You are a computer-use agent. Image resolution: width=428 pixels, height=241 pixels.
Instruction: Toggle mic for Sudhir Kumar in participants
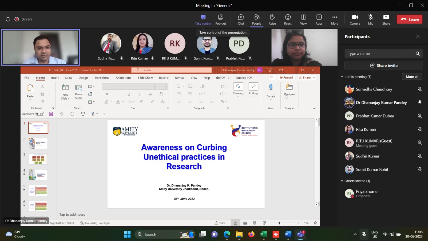[x=420, y=156]
